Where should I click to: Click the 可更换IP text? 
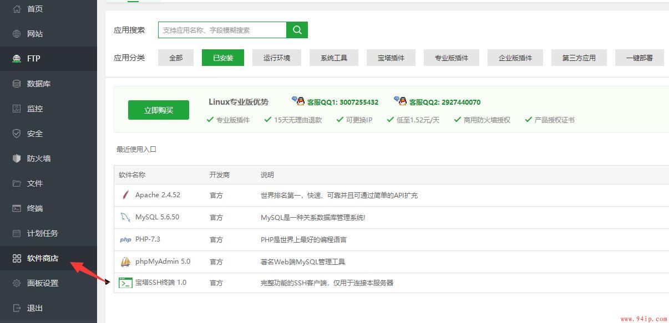coord(359,120)
